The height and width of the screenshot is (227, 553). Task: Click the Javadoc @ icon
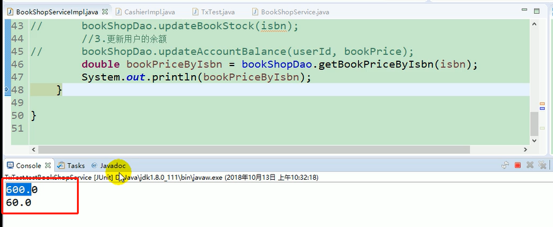[x=94, y=165]
